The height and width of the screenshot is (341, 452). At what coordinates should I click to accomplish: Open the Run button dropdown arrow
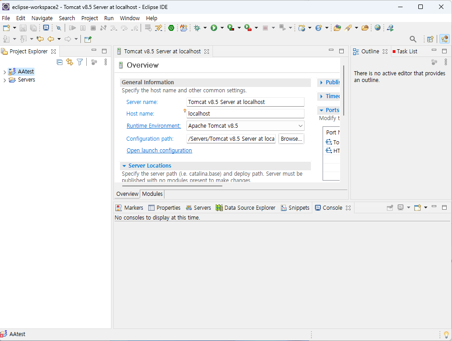point(222,28)
